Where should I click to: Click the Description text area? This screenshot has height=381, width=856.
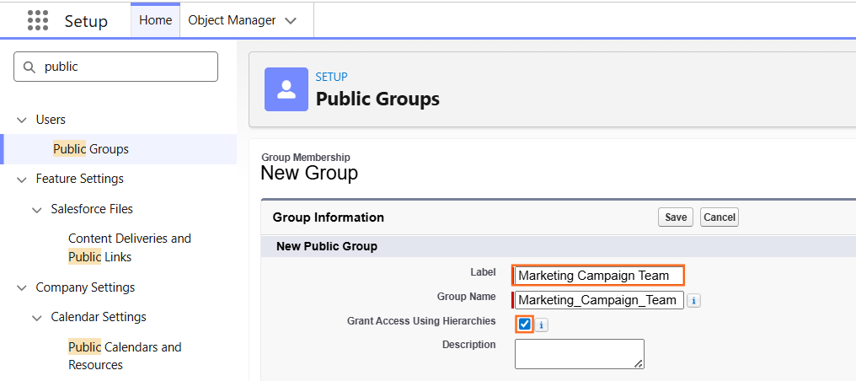click(x=579, y=354)
